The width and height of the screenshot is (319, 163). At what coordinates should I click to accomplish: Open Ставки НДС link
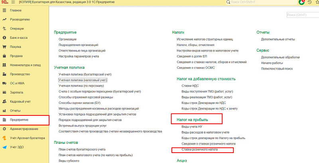pos(190,86)
